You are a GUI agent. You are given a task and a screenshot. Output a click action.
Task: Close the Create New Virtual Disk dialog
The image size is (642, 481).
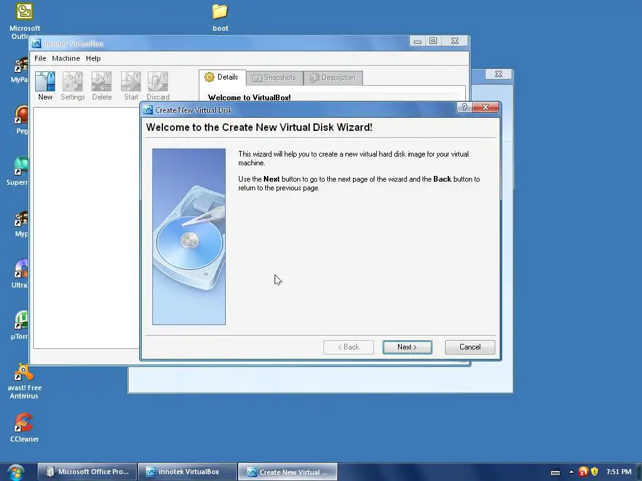click(x=486, y=107)
